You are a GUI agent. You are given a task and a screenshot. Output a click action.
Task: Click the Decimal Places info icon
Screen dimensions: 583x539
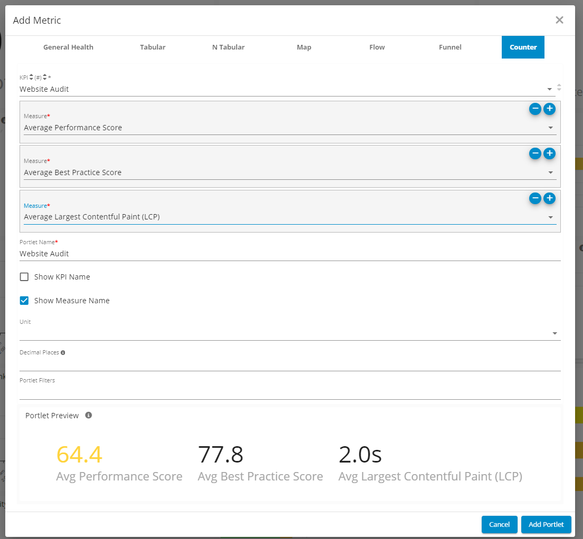point(63,353)
